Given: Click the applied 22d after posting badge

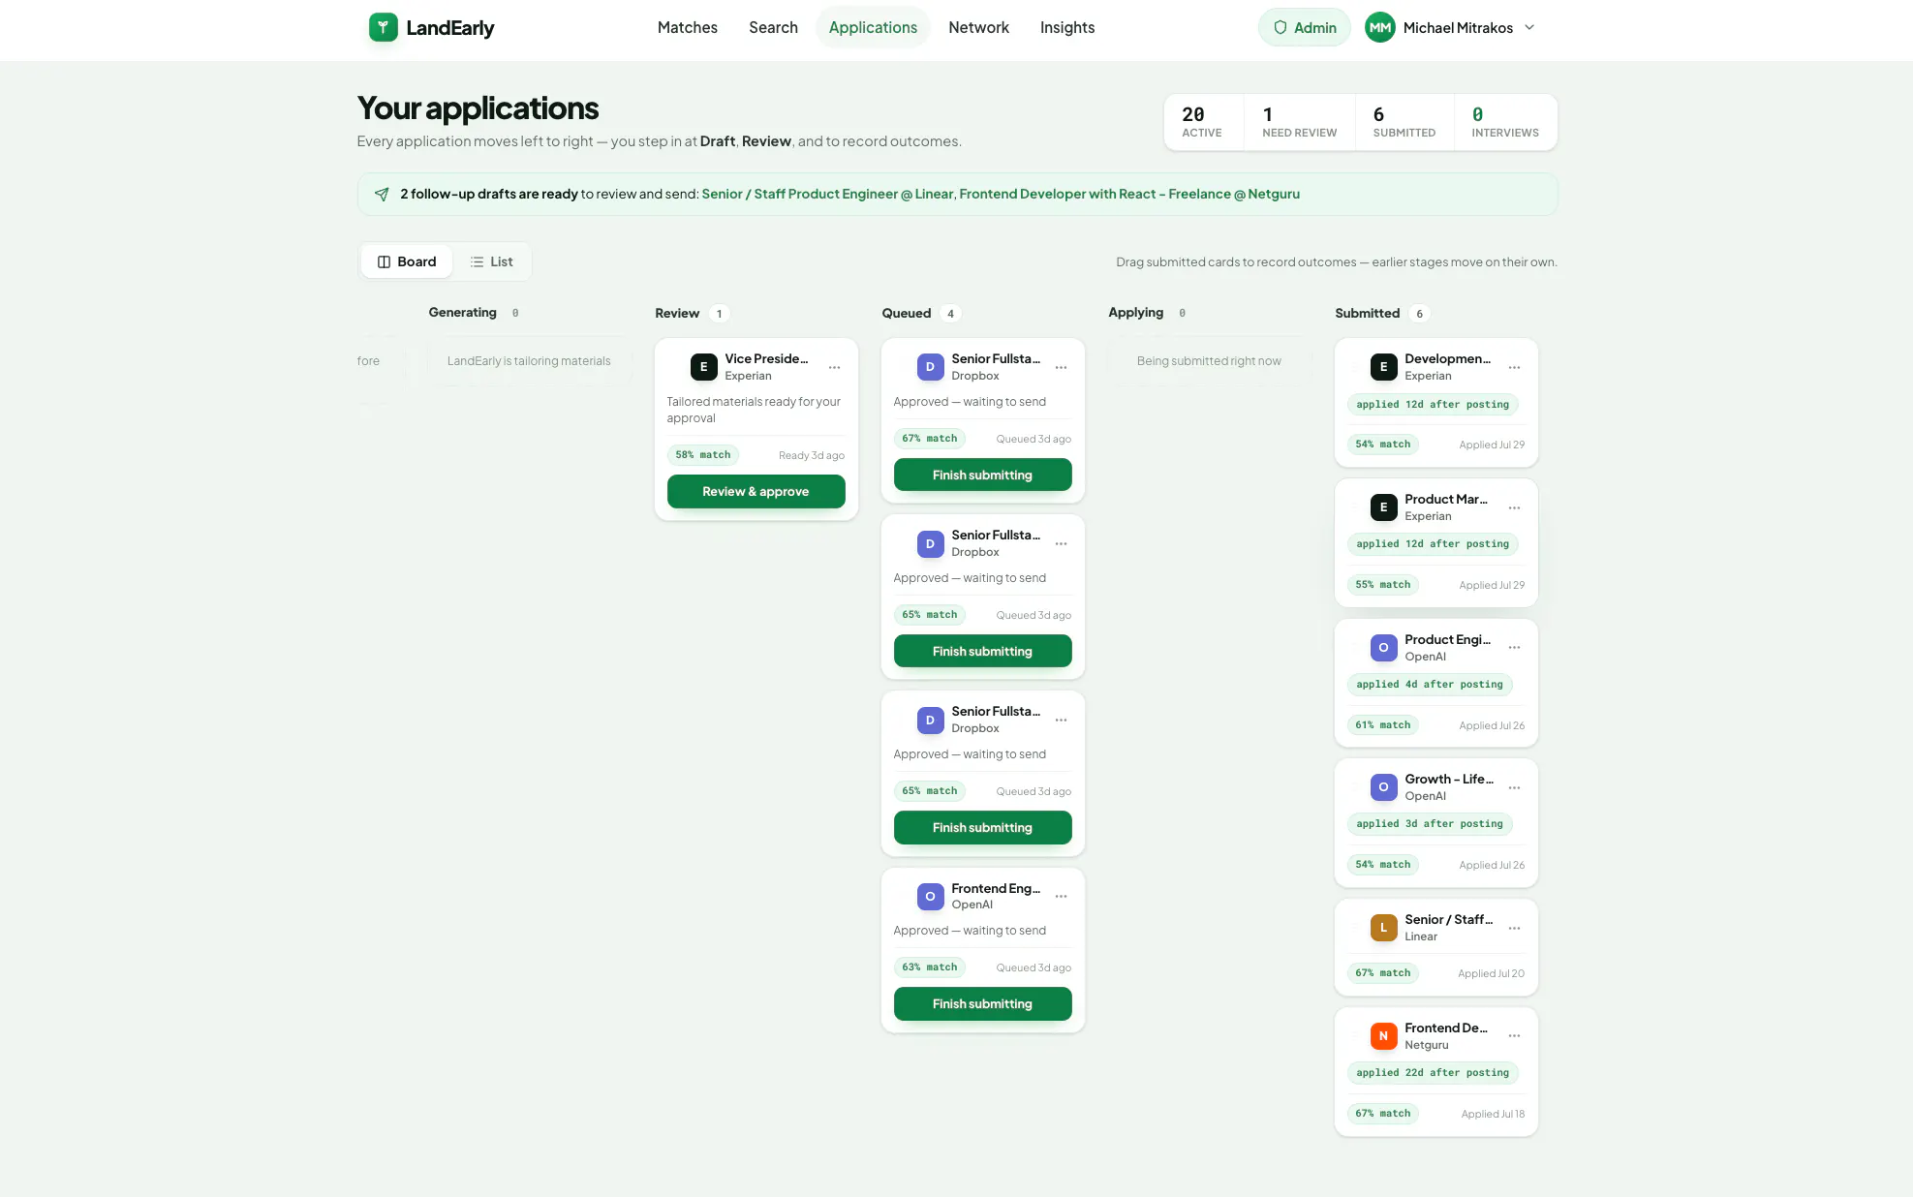Looking at the screenshot, I should pyautogui.click(x=1433, y=1073).
